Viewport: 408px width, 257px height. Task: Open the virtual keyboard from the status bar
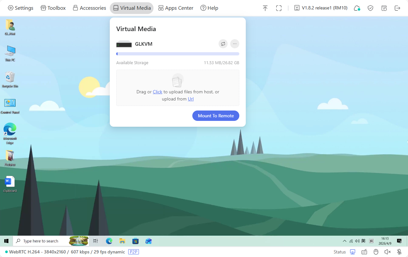(364, 252)
